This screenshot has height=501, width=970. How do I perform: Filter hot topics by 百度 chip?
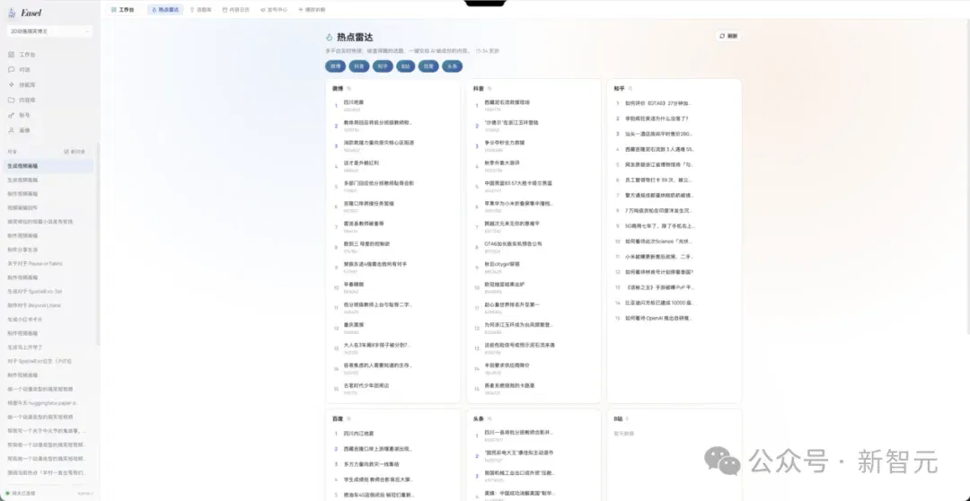click(428, 66)
